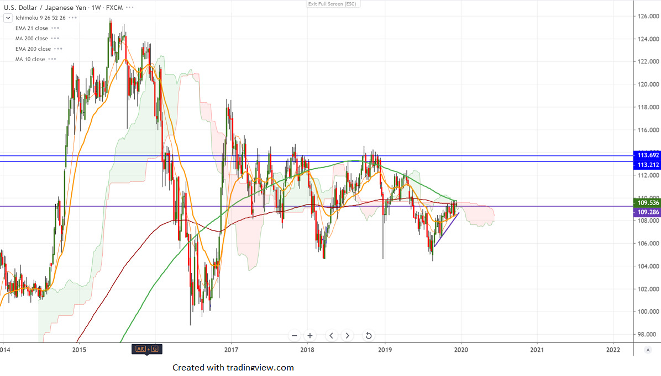The image size is (661, 376).
Task: Click the 122.000 price axis label
Action: coord(648,61)
